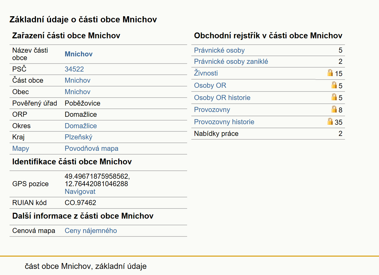Select the Domažlice district link
This screenshot has width=379, height=275.
click(81, 126)
